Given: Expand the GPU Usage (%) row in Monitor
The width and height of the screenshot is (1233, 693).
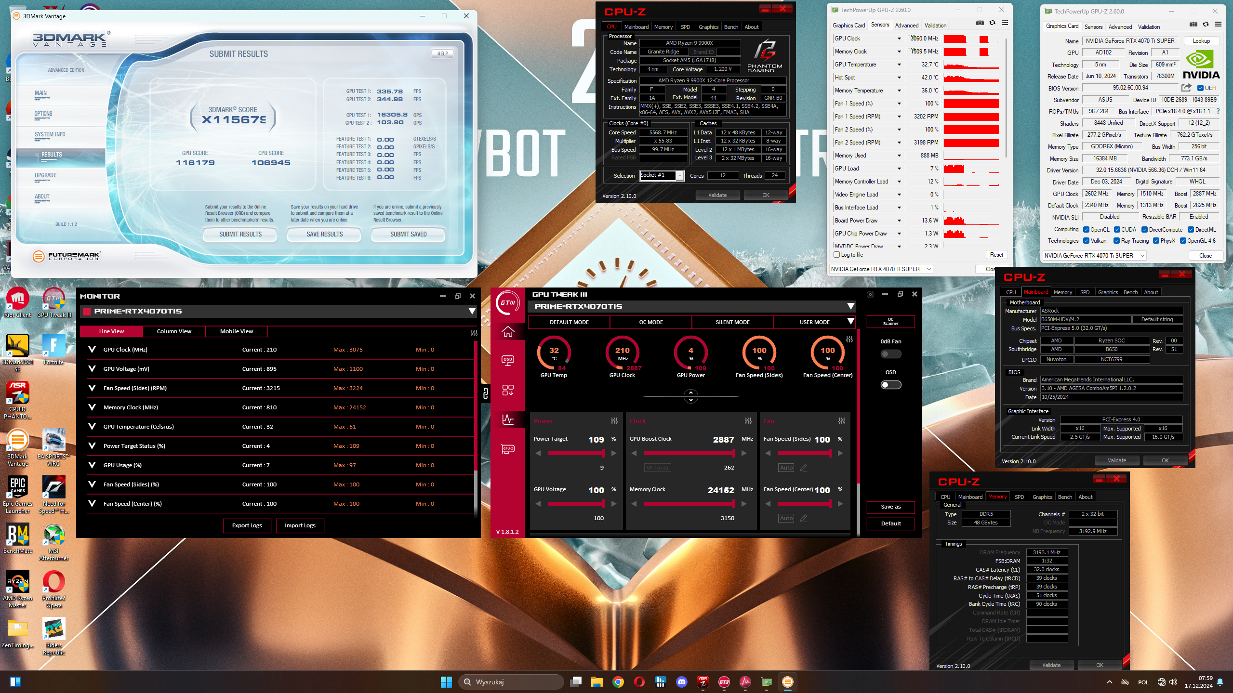Looking at the screenshot, I should tap(92, 465).
